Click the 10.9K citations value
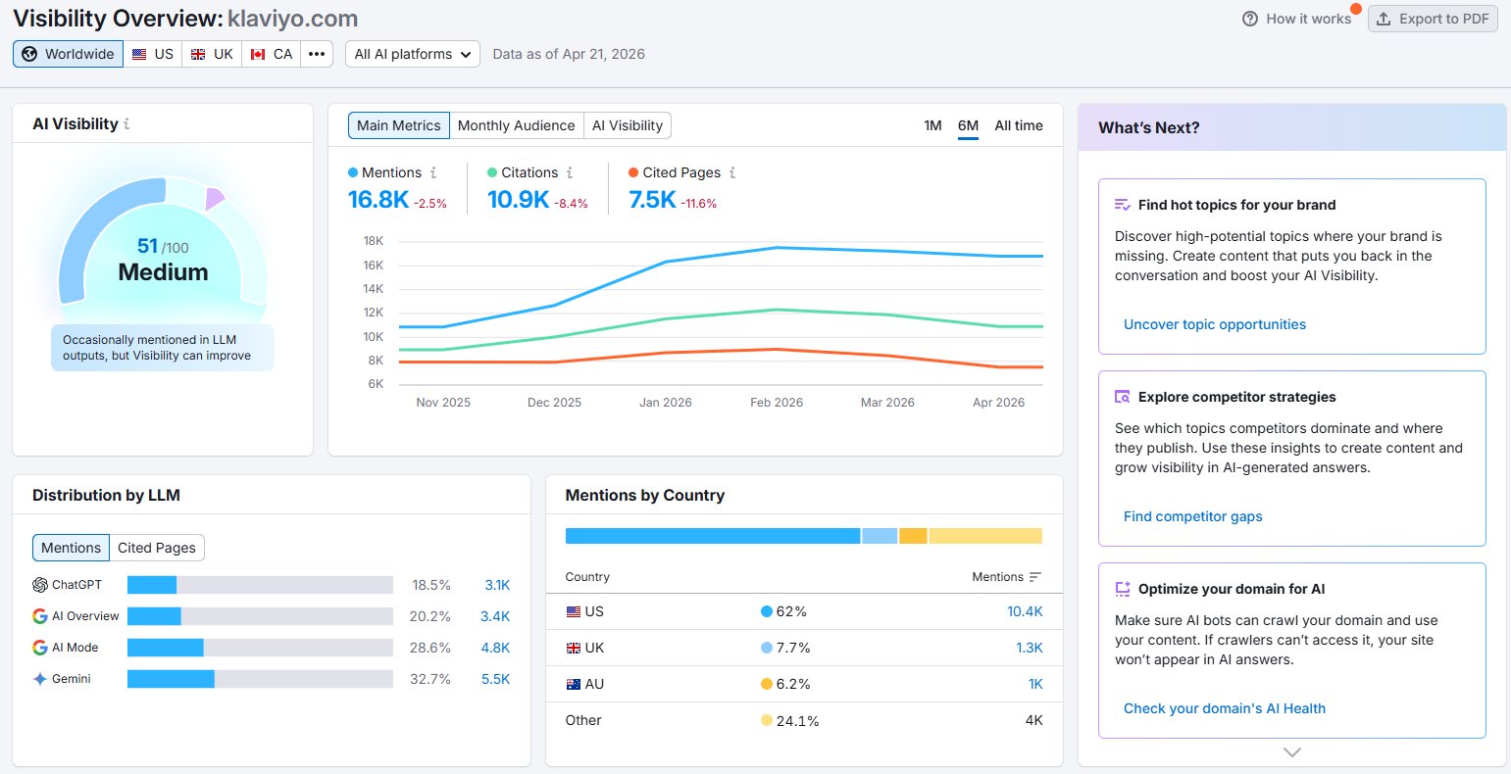This screenshot has height=774, width=1511. pyautogui.click(x=518, y=200)
